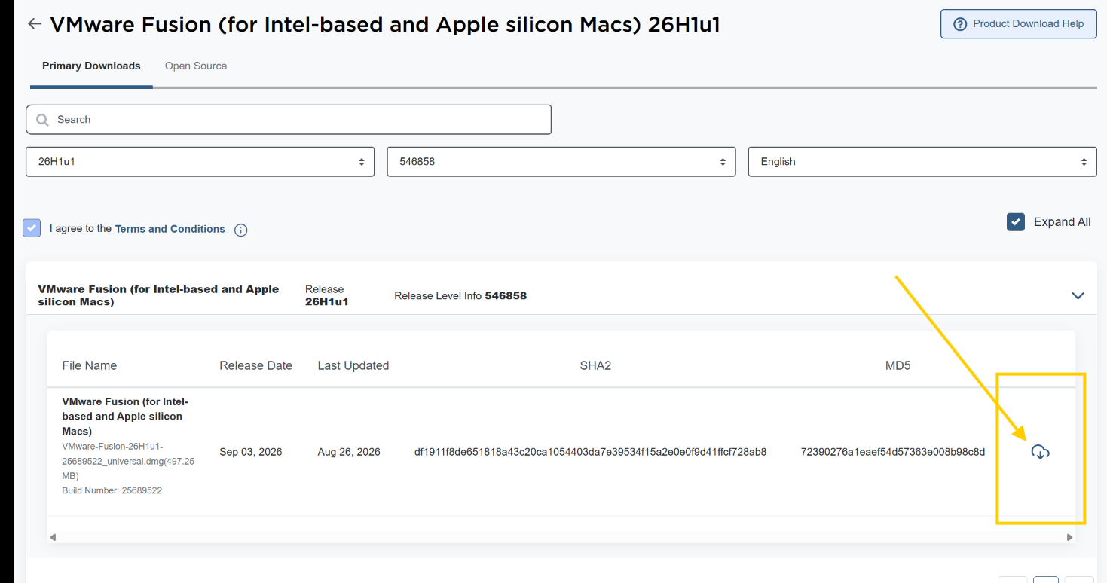Image resolution: width=1107 pixels, height=583 pixels.
Task: Click Release Level Info 546858 text
Action: (460, 296)
